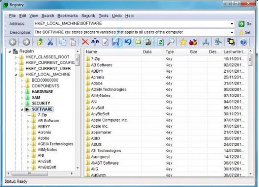Click the green refresh icon
The image size is (259, 187).
pyautogui.click(x=160, y=42)
